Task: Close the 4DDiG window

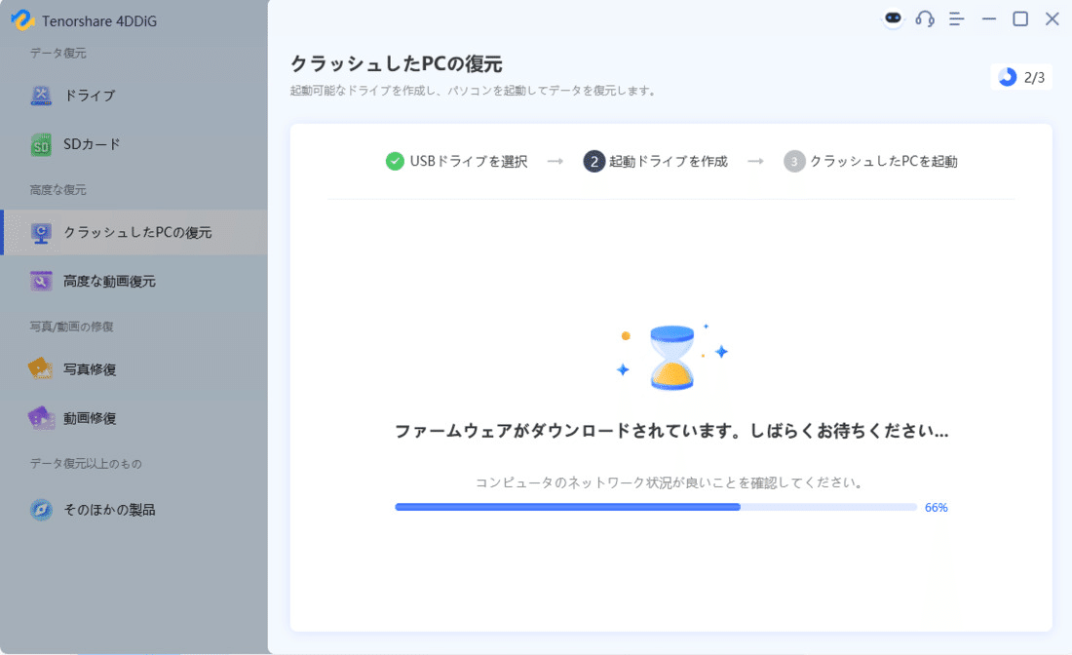Action: tap(1053, 19)
